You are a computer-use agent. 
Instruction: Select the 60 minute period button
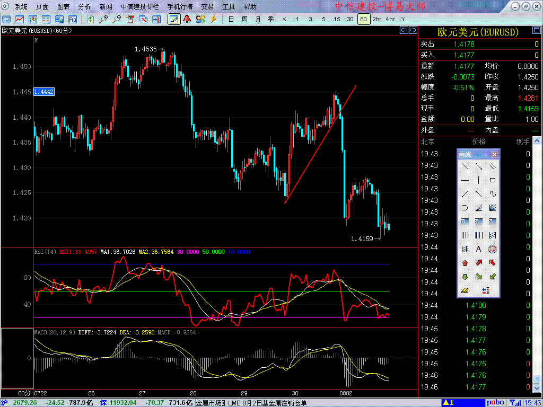(363, 20)
